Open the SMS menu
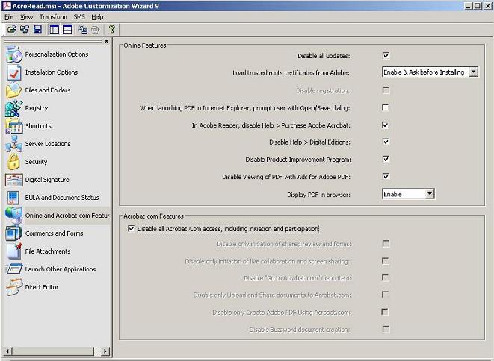The height and width of the screenshot is (361, 494). pos(78,16)
